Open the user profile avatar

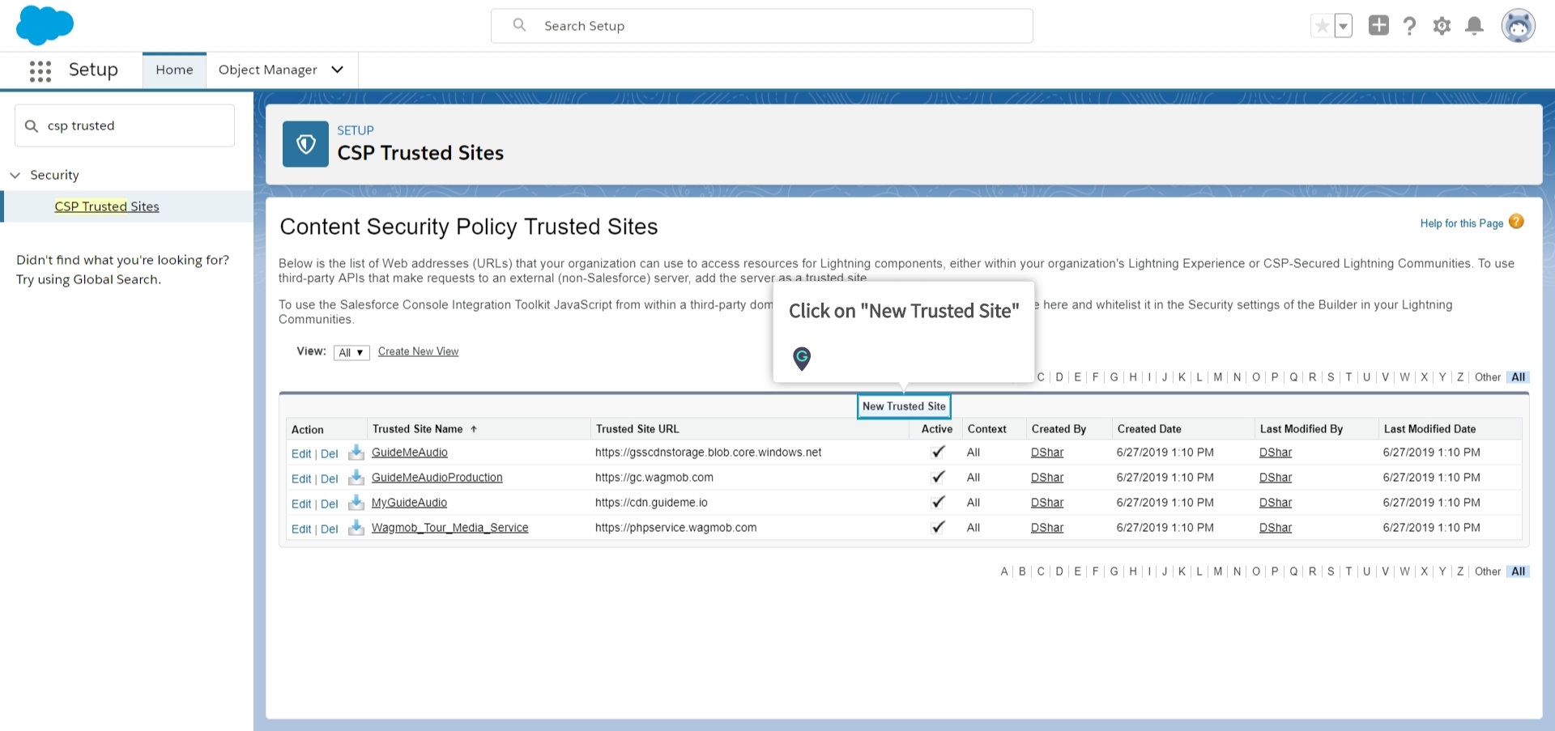point(1518,26)
